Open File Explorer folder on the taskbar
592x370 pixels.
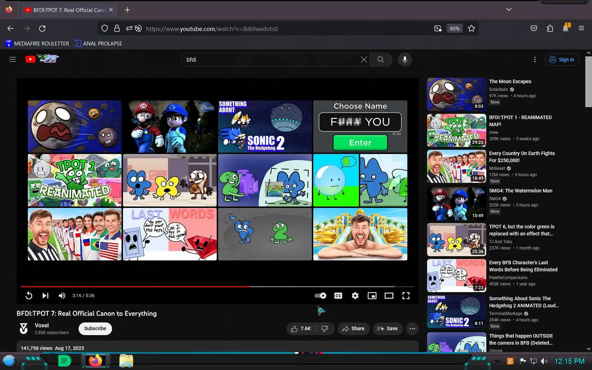click(126, 361)
